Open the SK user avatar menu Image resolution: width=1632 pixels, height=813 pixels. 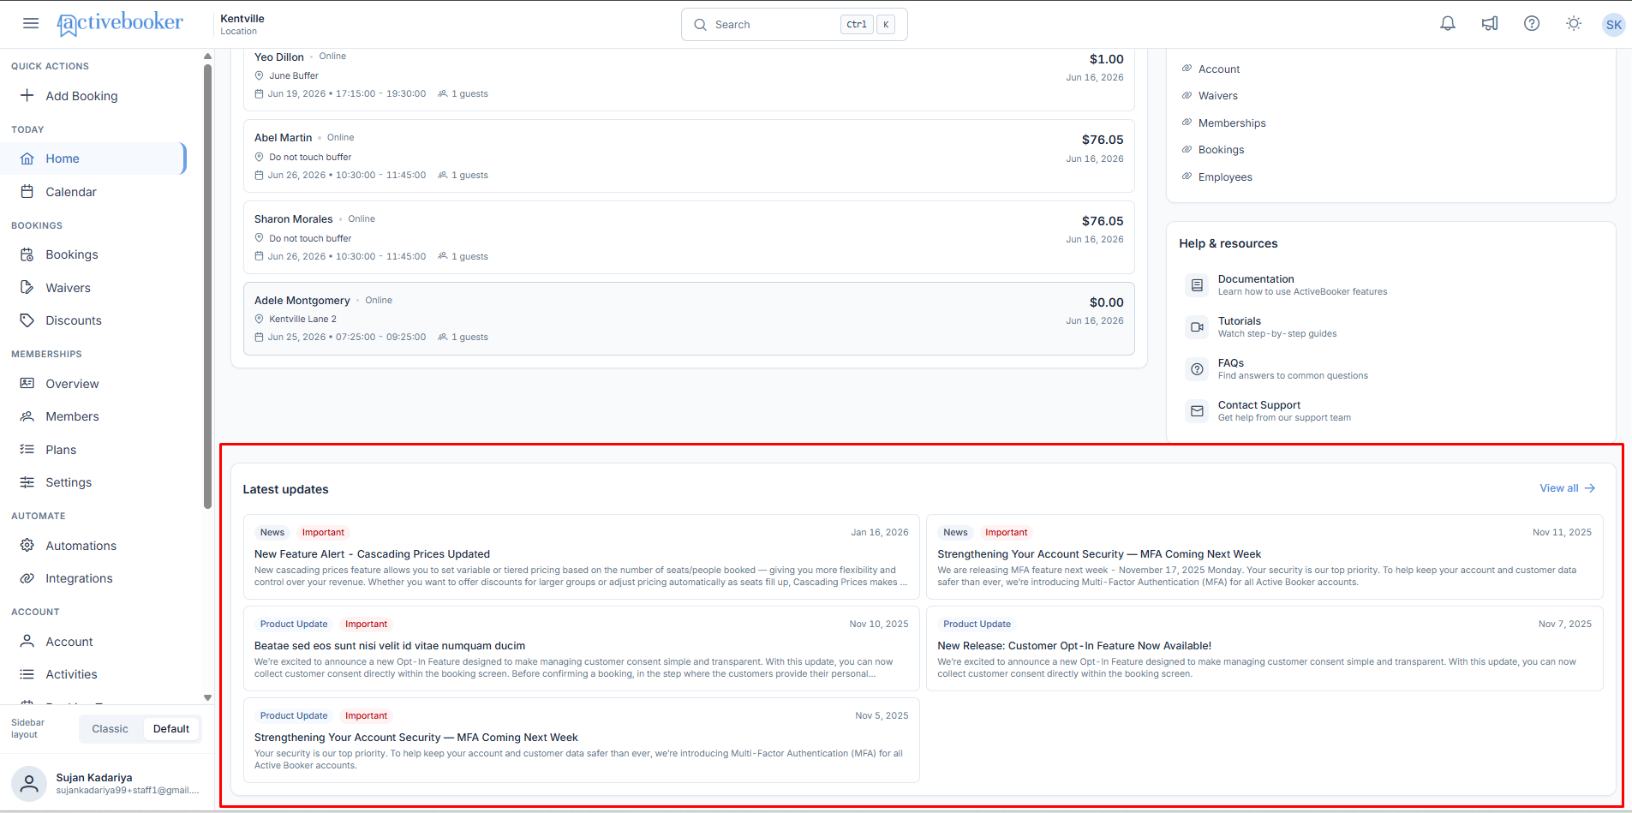point(1614,25)
